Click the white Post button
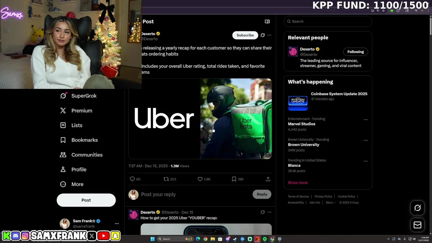 86,200
